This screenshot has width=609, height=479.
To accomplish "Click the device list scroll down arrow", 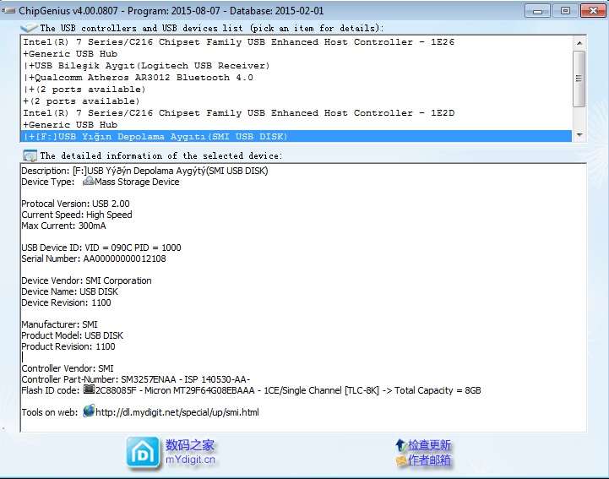I will (579, 135).
